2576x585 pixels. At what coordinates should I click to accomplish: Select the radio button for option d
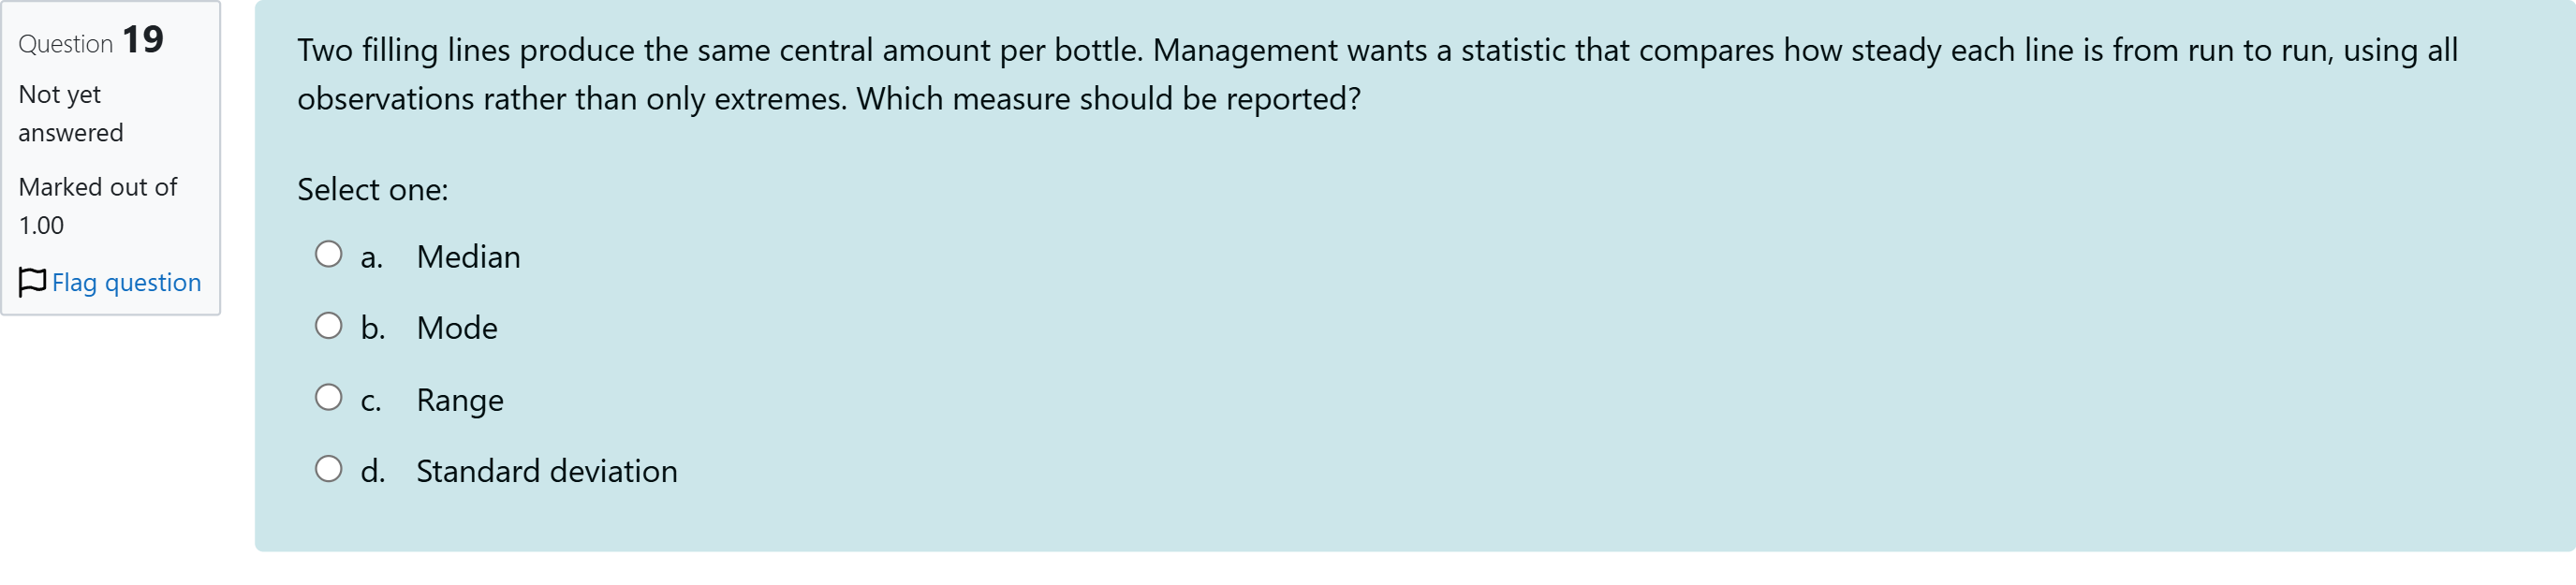tap(328, 469)
